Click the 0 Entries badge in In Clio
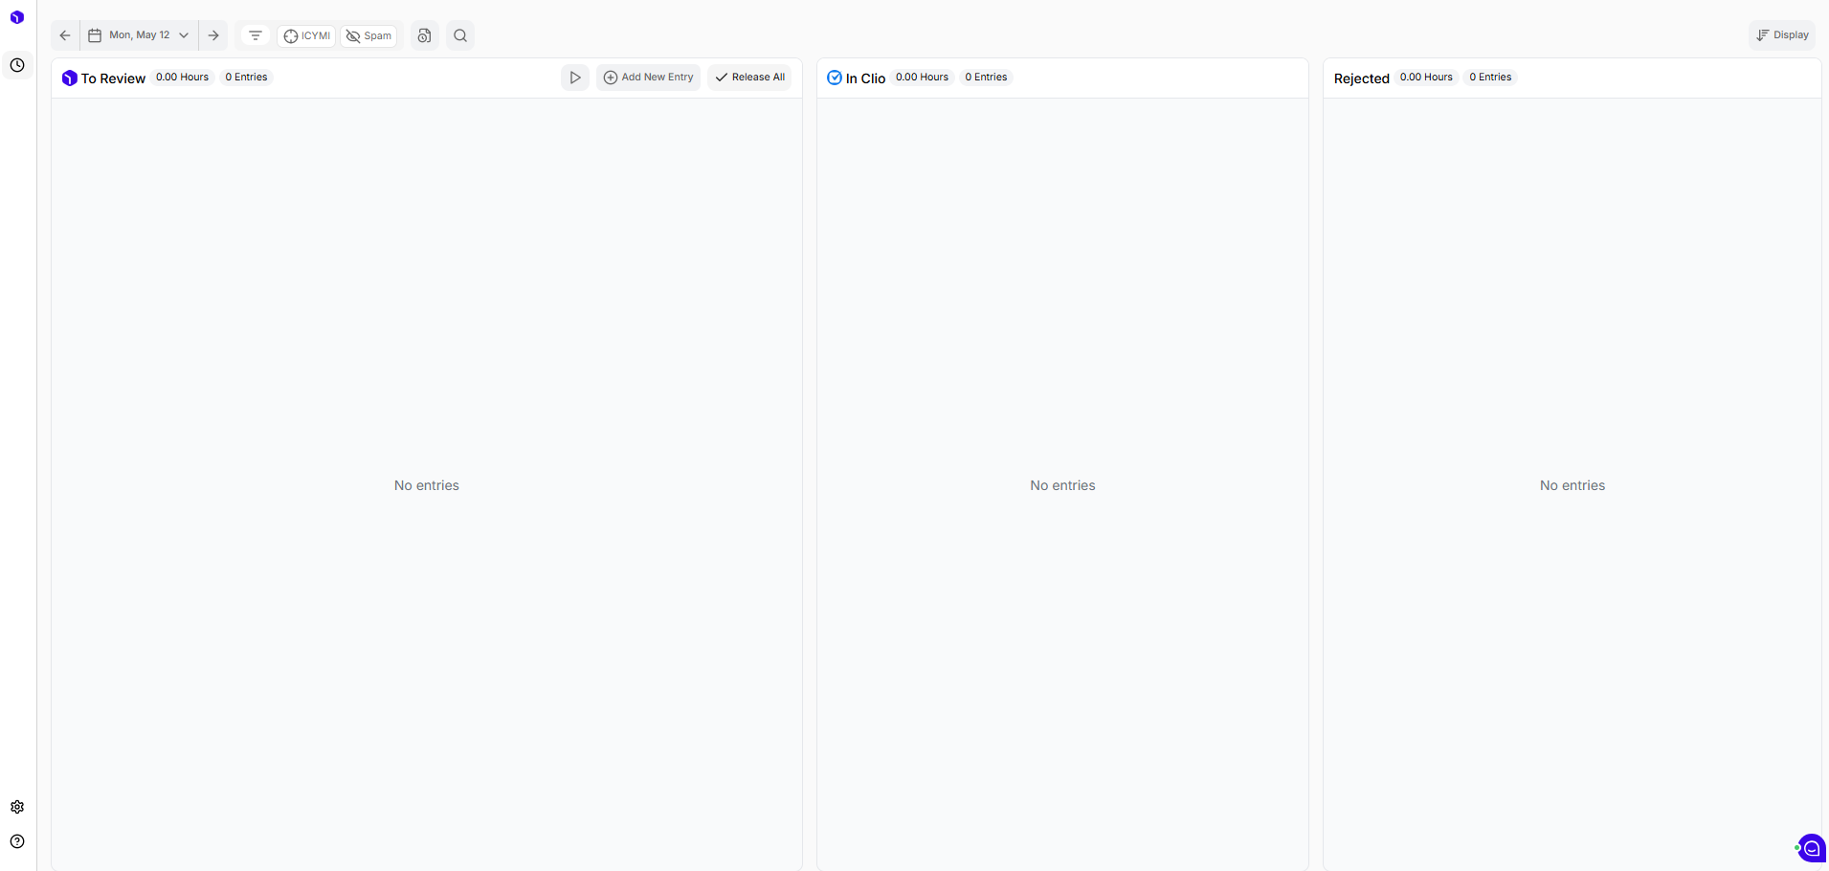 tap(987, 78)
